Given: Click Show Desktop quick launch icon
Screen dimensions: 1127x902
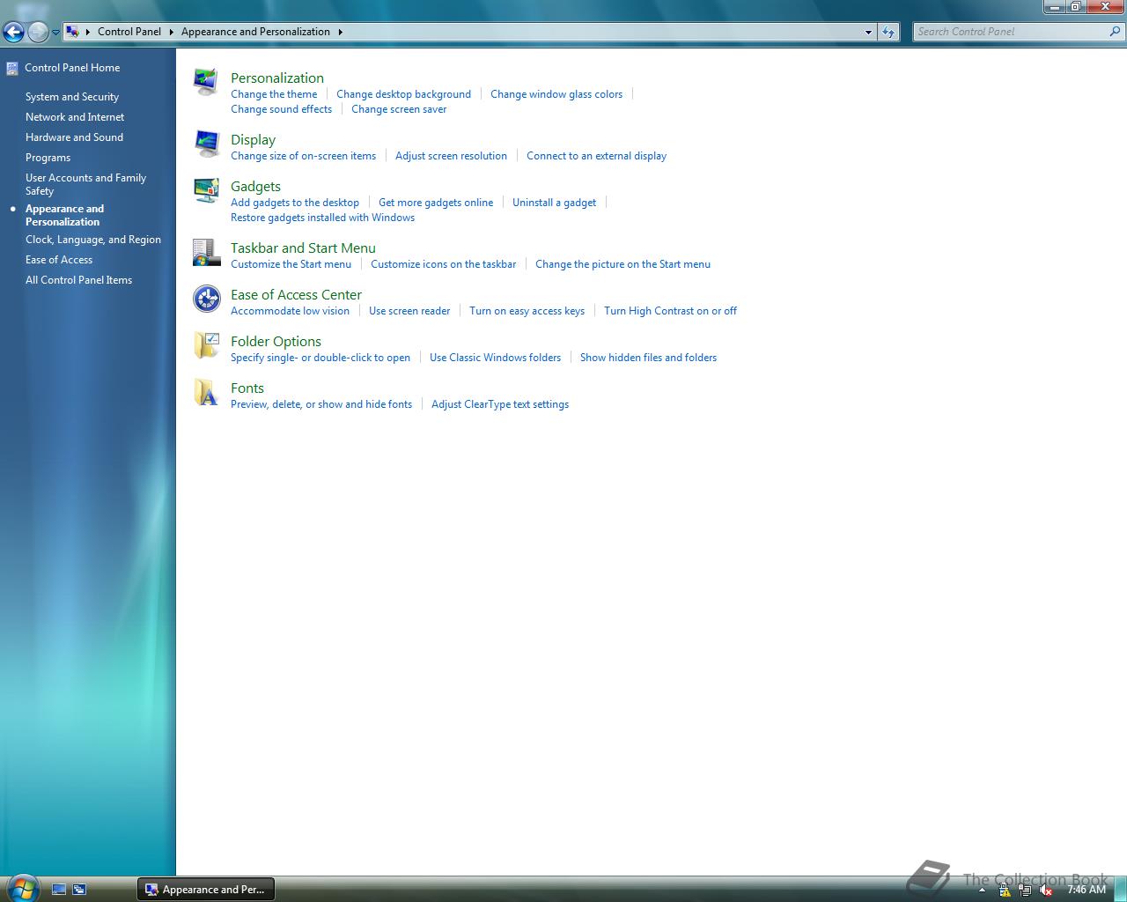Looking at the screenshot, I should tap(59, 890).
